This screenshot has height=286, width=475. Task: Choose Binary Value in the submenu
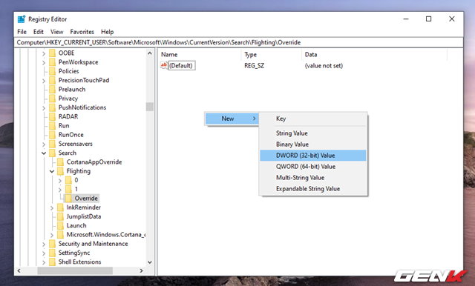point(313,144)
